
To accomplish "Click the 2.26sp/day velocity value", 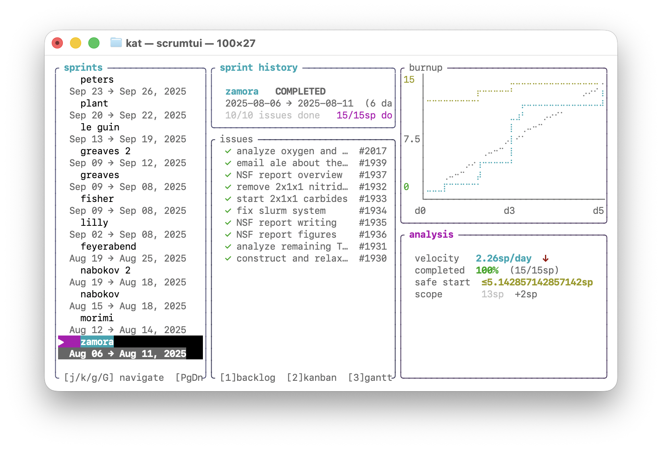I will (504, 258).
